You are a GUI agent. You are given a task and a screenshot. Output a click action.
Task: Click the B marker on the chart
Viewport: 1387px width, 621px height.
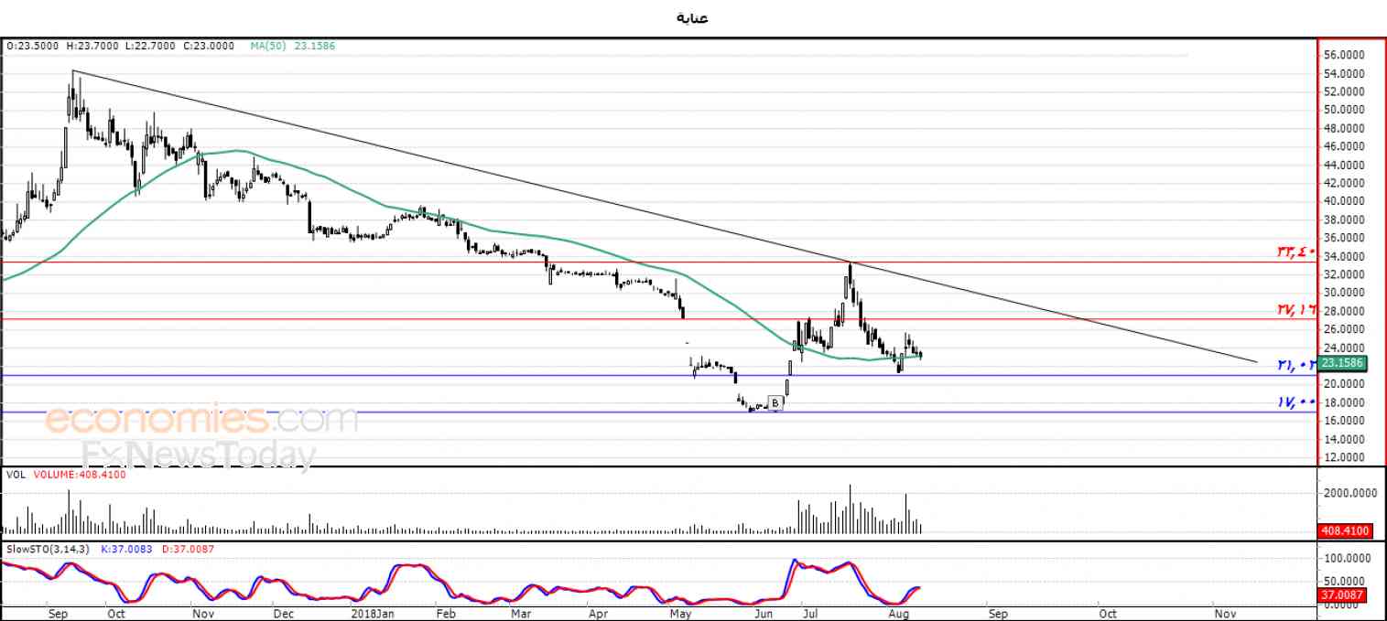(775, 402)
